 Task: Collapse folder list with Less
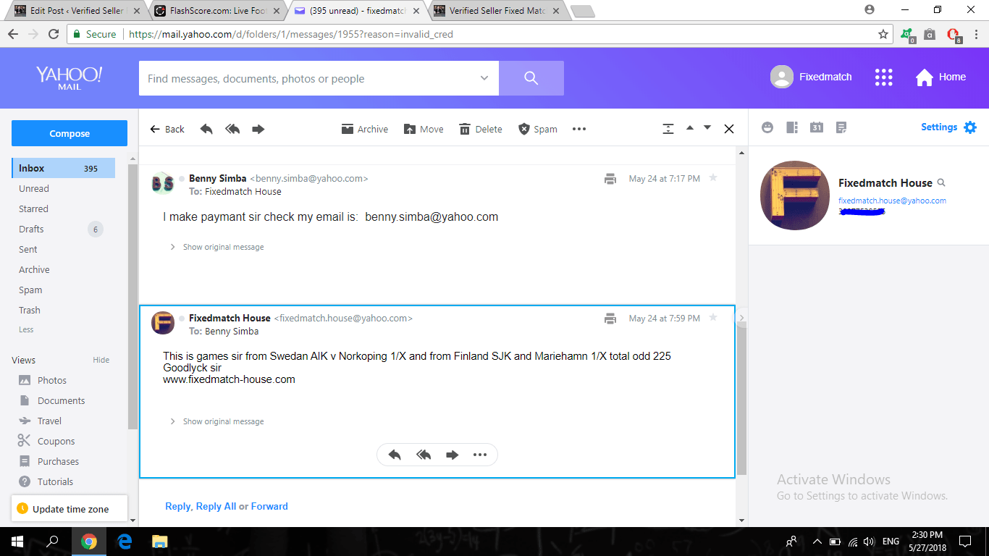click(26, 329)
